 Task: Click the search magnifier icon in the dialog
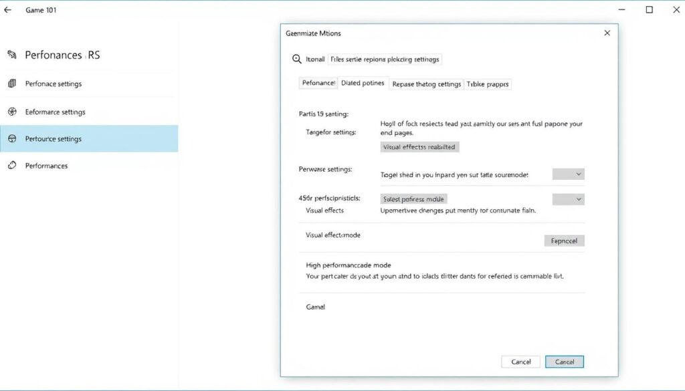(297, 59)
